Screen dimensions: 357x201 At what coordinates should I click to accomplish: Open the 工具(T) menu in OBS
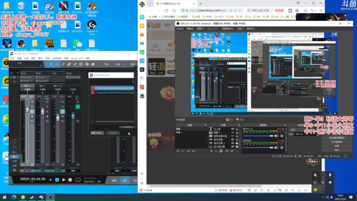tap(240, 29)
